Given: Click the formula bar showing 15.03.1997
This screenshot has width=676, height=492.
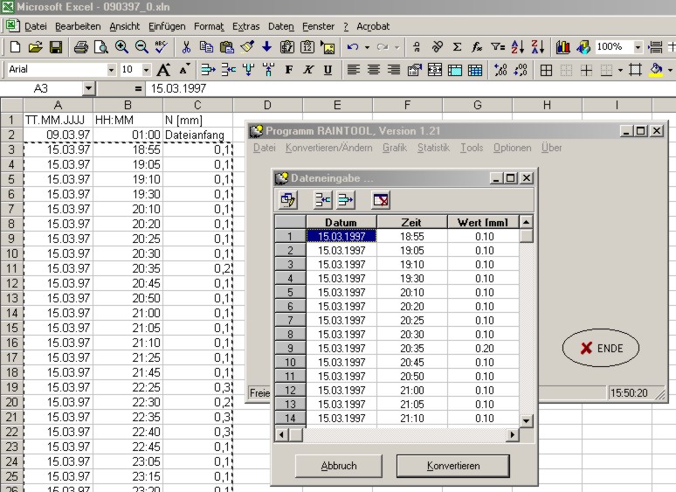Looking at the screenshot, I should [410, 89].
